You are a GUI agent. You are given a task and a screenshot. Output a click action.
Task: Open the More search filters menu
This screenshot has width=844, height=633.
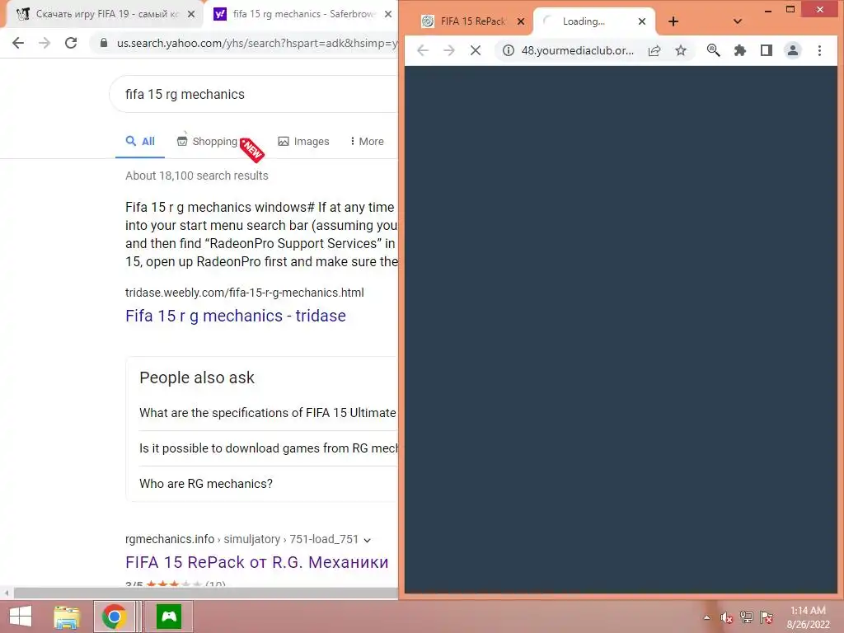[x=367, y=142]
